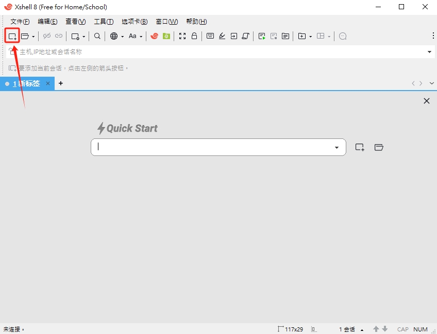This screenshot has height=334, width=437.
Task: Launch Xftp via green toolbar icon
Action: 166,36
